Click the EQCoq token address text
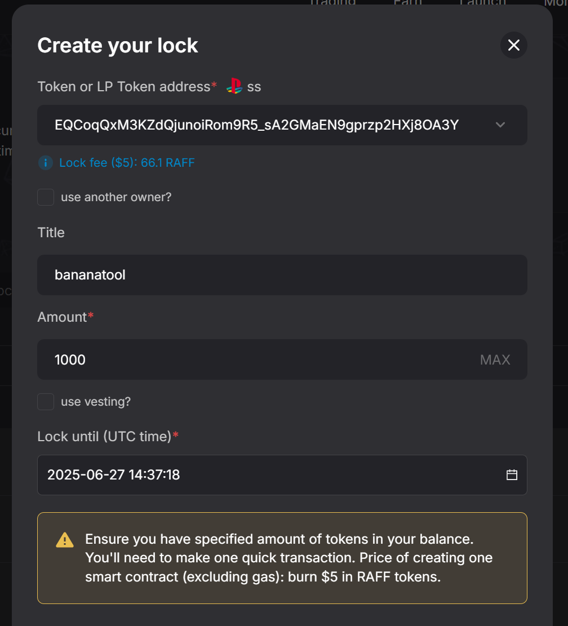 click(x=256, y=125)
